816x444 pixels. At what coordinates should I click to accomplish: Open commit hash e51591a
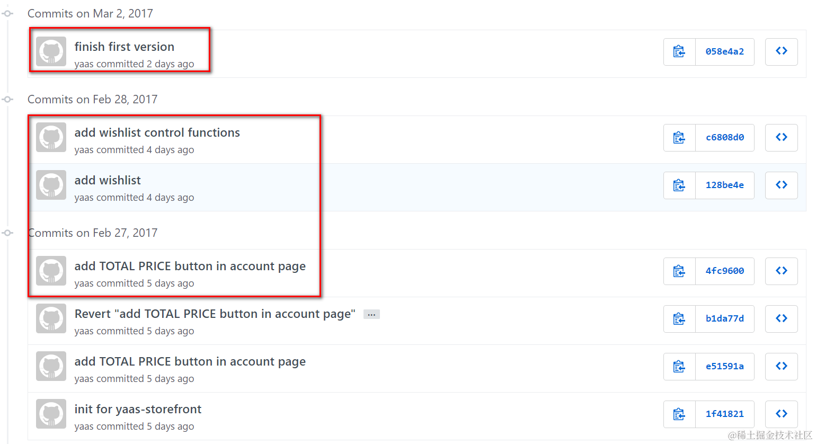click(724, 366)
